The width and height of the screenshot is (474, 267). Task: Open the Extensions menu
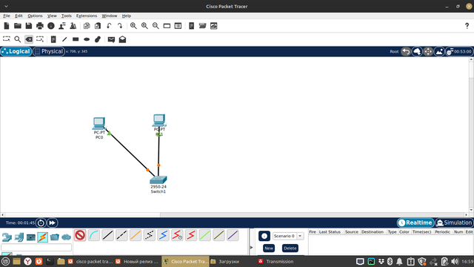click(87, 16)
